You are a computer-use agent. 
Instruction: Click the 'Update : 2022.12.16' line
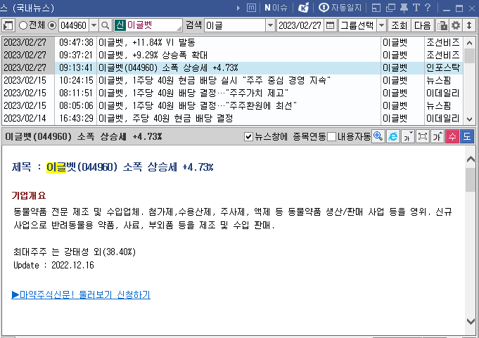(53, 265)
